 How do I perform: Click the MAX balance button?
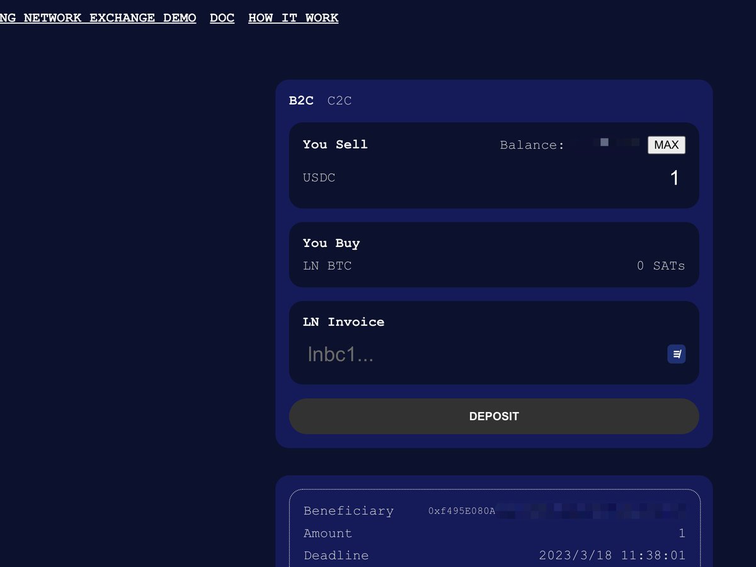coord(667,145)
